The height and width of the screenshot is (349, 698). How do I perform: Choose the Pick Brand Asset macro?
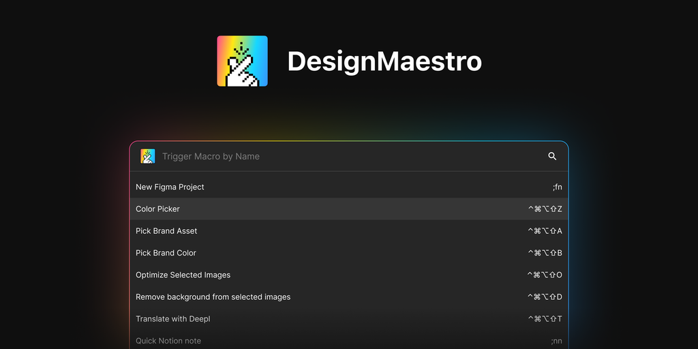349,231
